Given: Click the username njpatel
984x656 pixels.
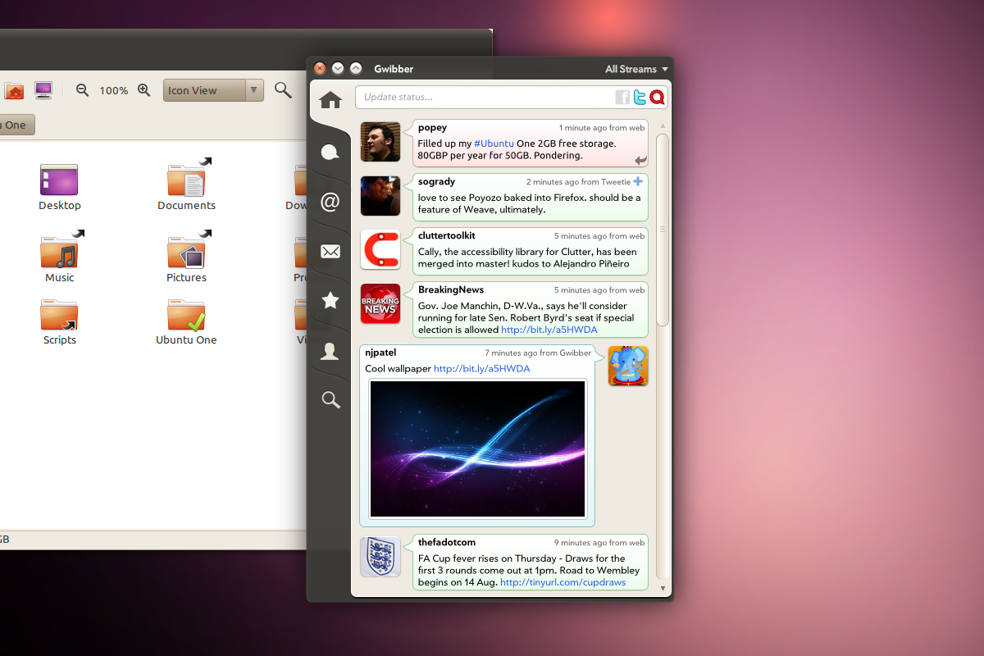Looking at the screenshot, I should point(380,353).
